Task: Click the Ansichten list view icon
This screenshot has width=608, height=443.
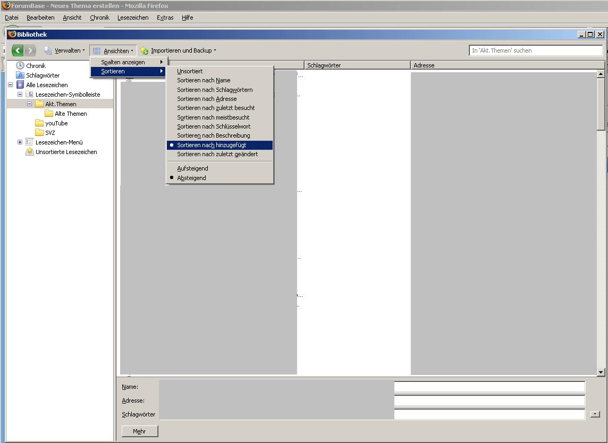Action: coord(97,51)
